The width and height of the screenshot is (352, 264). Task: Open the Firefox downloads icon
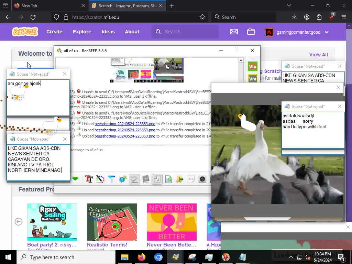(x=294, y=17)
